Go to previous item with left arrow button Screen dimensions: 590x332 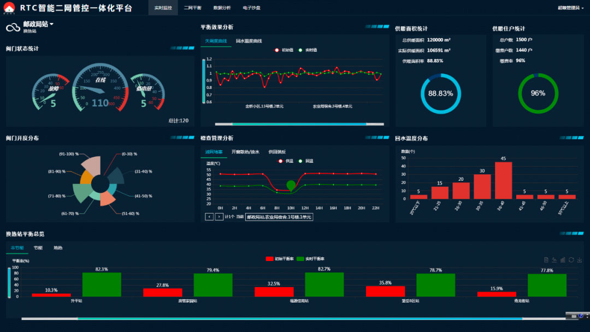coord(209,217)
